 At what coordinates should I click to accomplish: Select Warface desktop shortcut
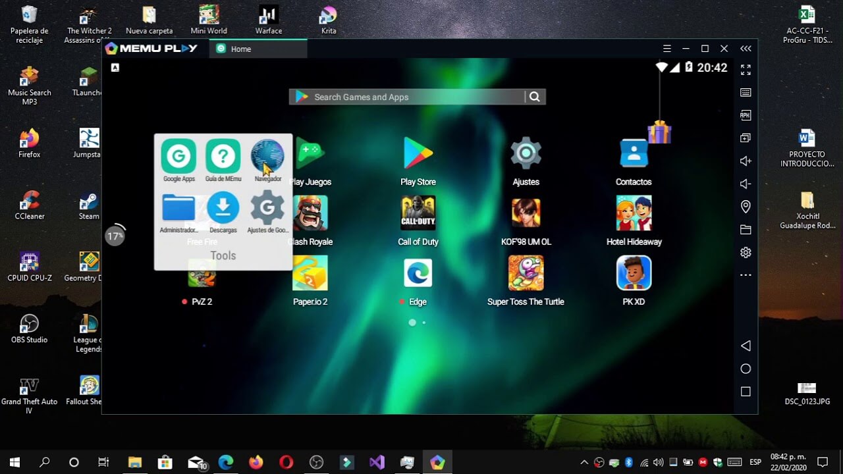269,20
